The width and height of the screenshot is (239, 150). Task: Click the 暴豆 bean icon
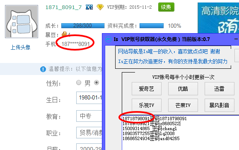click(64, 34)
